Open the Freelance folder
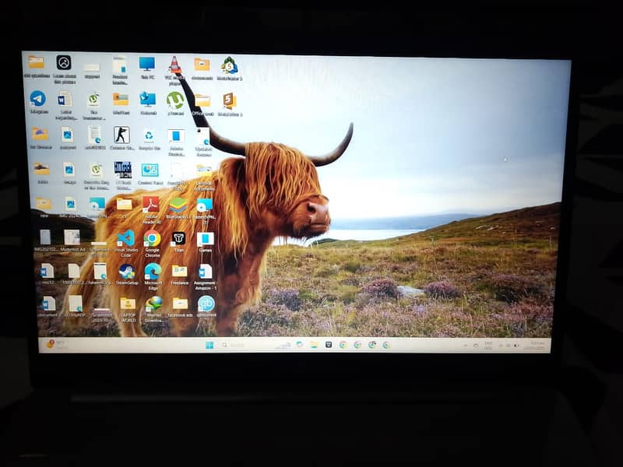Viewport: 623px width, 467px height. [x=180, y=272]
